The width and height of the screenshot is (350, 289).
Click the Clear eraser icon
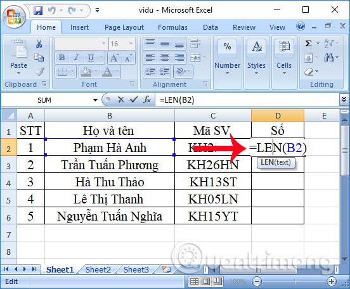pyautogui.click(x=309, y=72)
